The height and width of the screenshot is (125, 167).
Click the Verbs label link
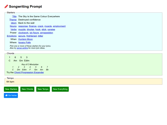(14, 29)
